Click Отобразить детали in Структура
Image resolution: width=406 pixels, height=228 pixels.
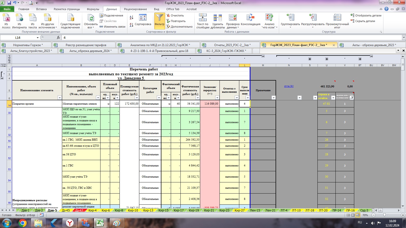[x=366, y=15]
